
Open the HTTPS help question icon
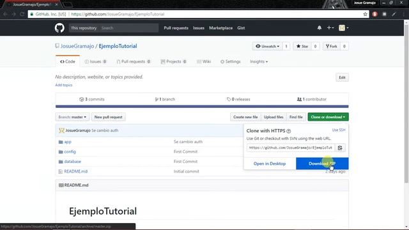tap(288, 131)
